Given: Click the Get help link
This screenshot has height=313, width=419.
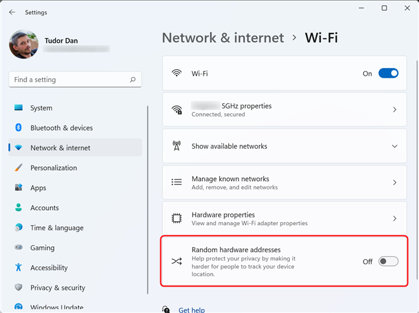Looking at the screenshot, I should pyautogui.click(x=191, y=310).
